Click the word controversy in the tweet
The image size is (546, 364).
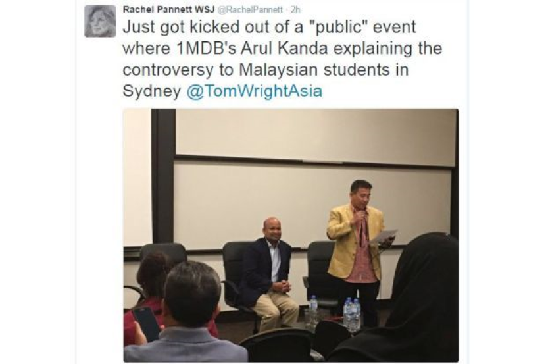168,70
